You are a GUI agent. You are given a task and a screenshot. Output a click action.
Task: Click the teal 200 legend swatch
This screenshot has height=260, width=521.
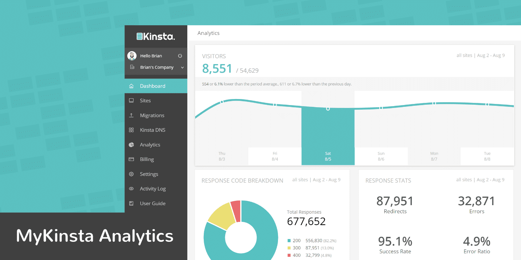289,241
